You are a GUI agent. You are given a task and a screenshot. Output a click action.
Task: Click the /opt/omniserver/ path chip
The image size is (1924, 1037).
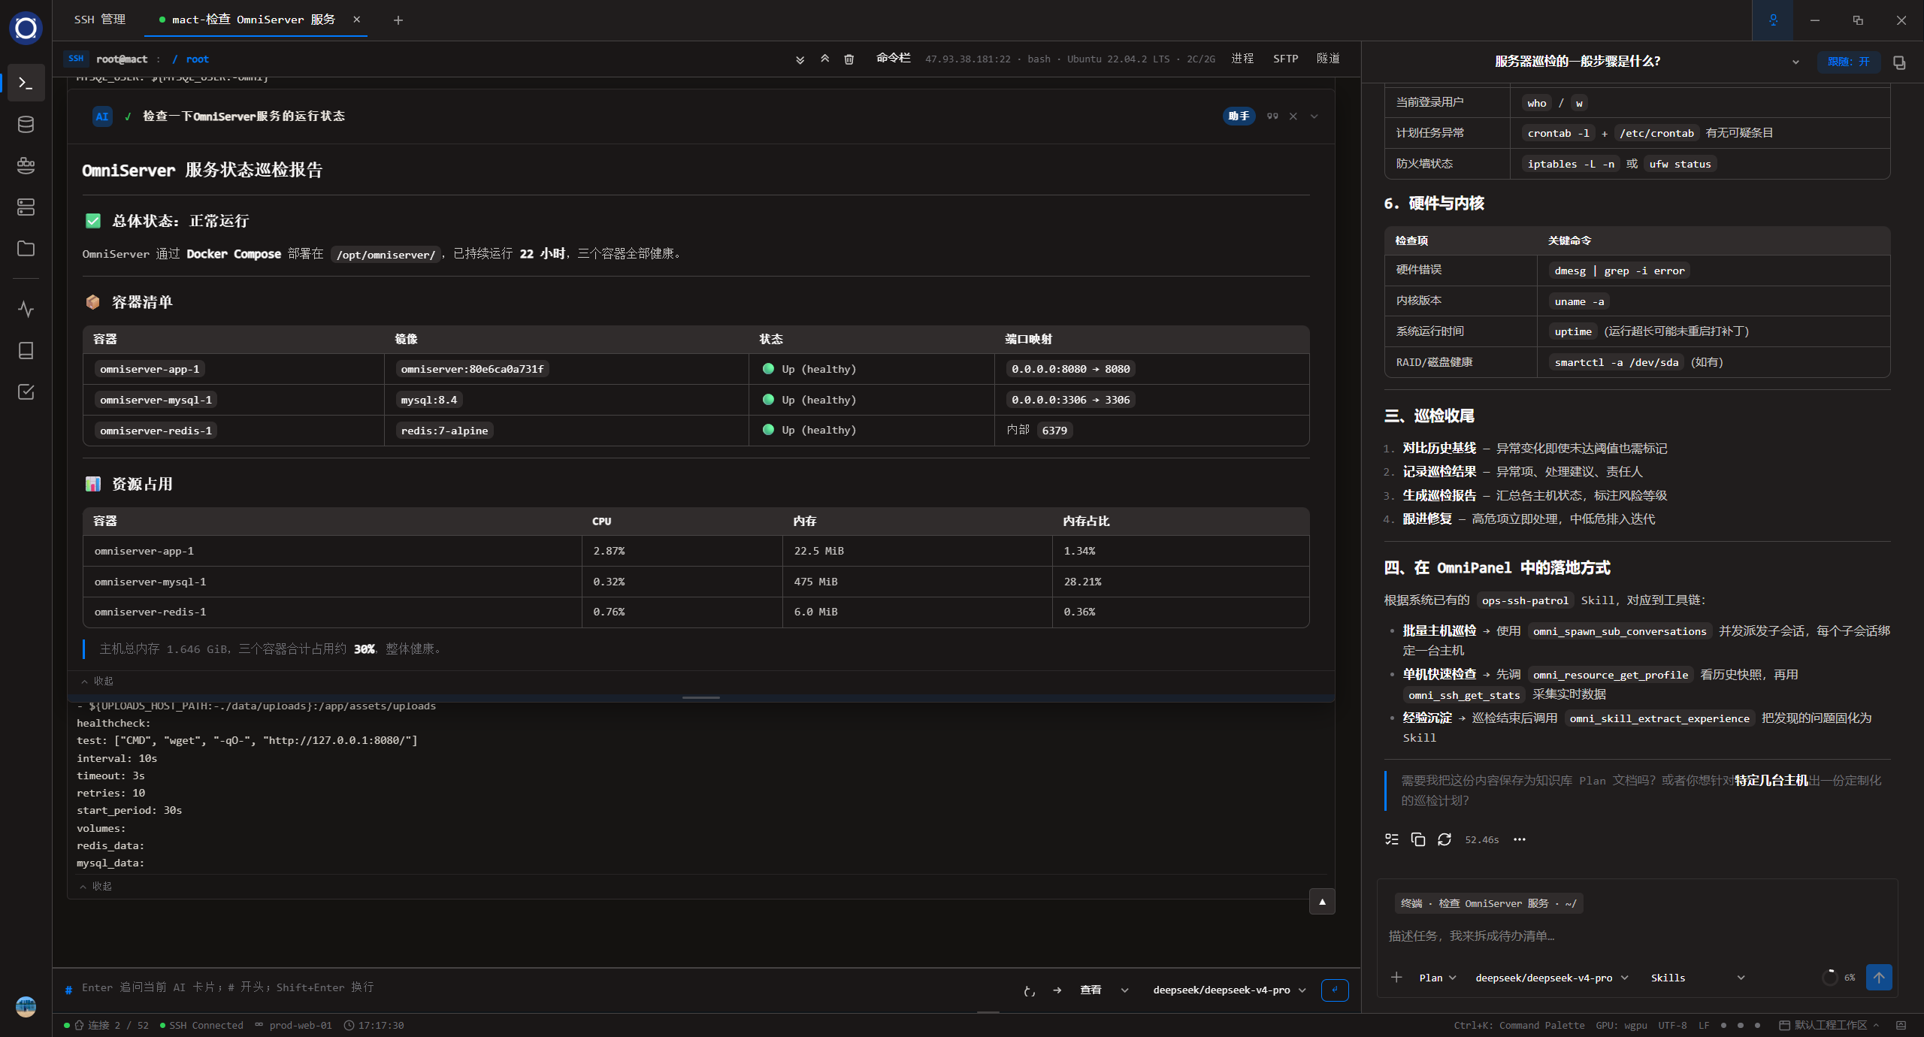click(x=386, y=255)
